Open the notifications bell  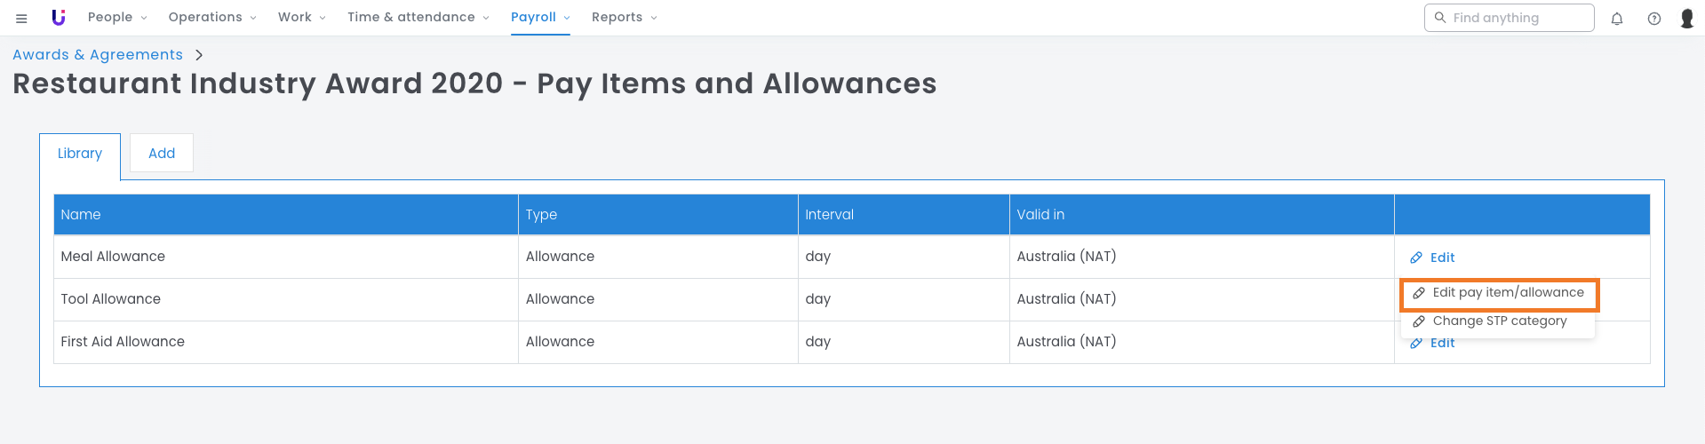pyautogui.click(x=1617, y=19)
